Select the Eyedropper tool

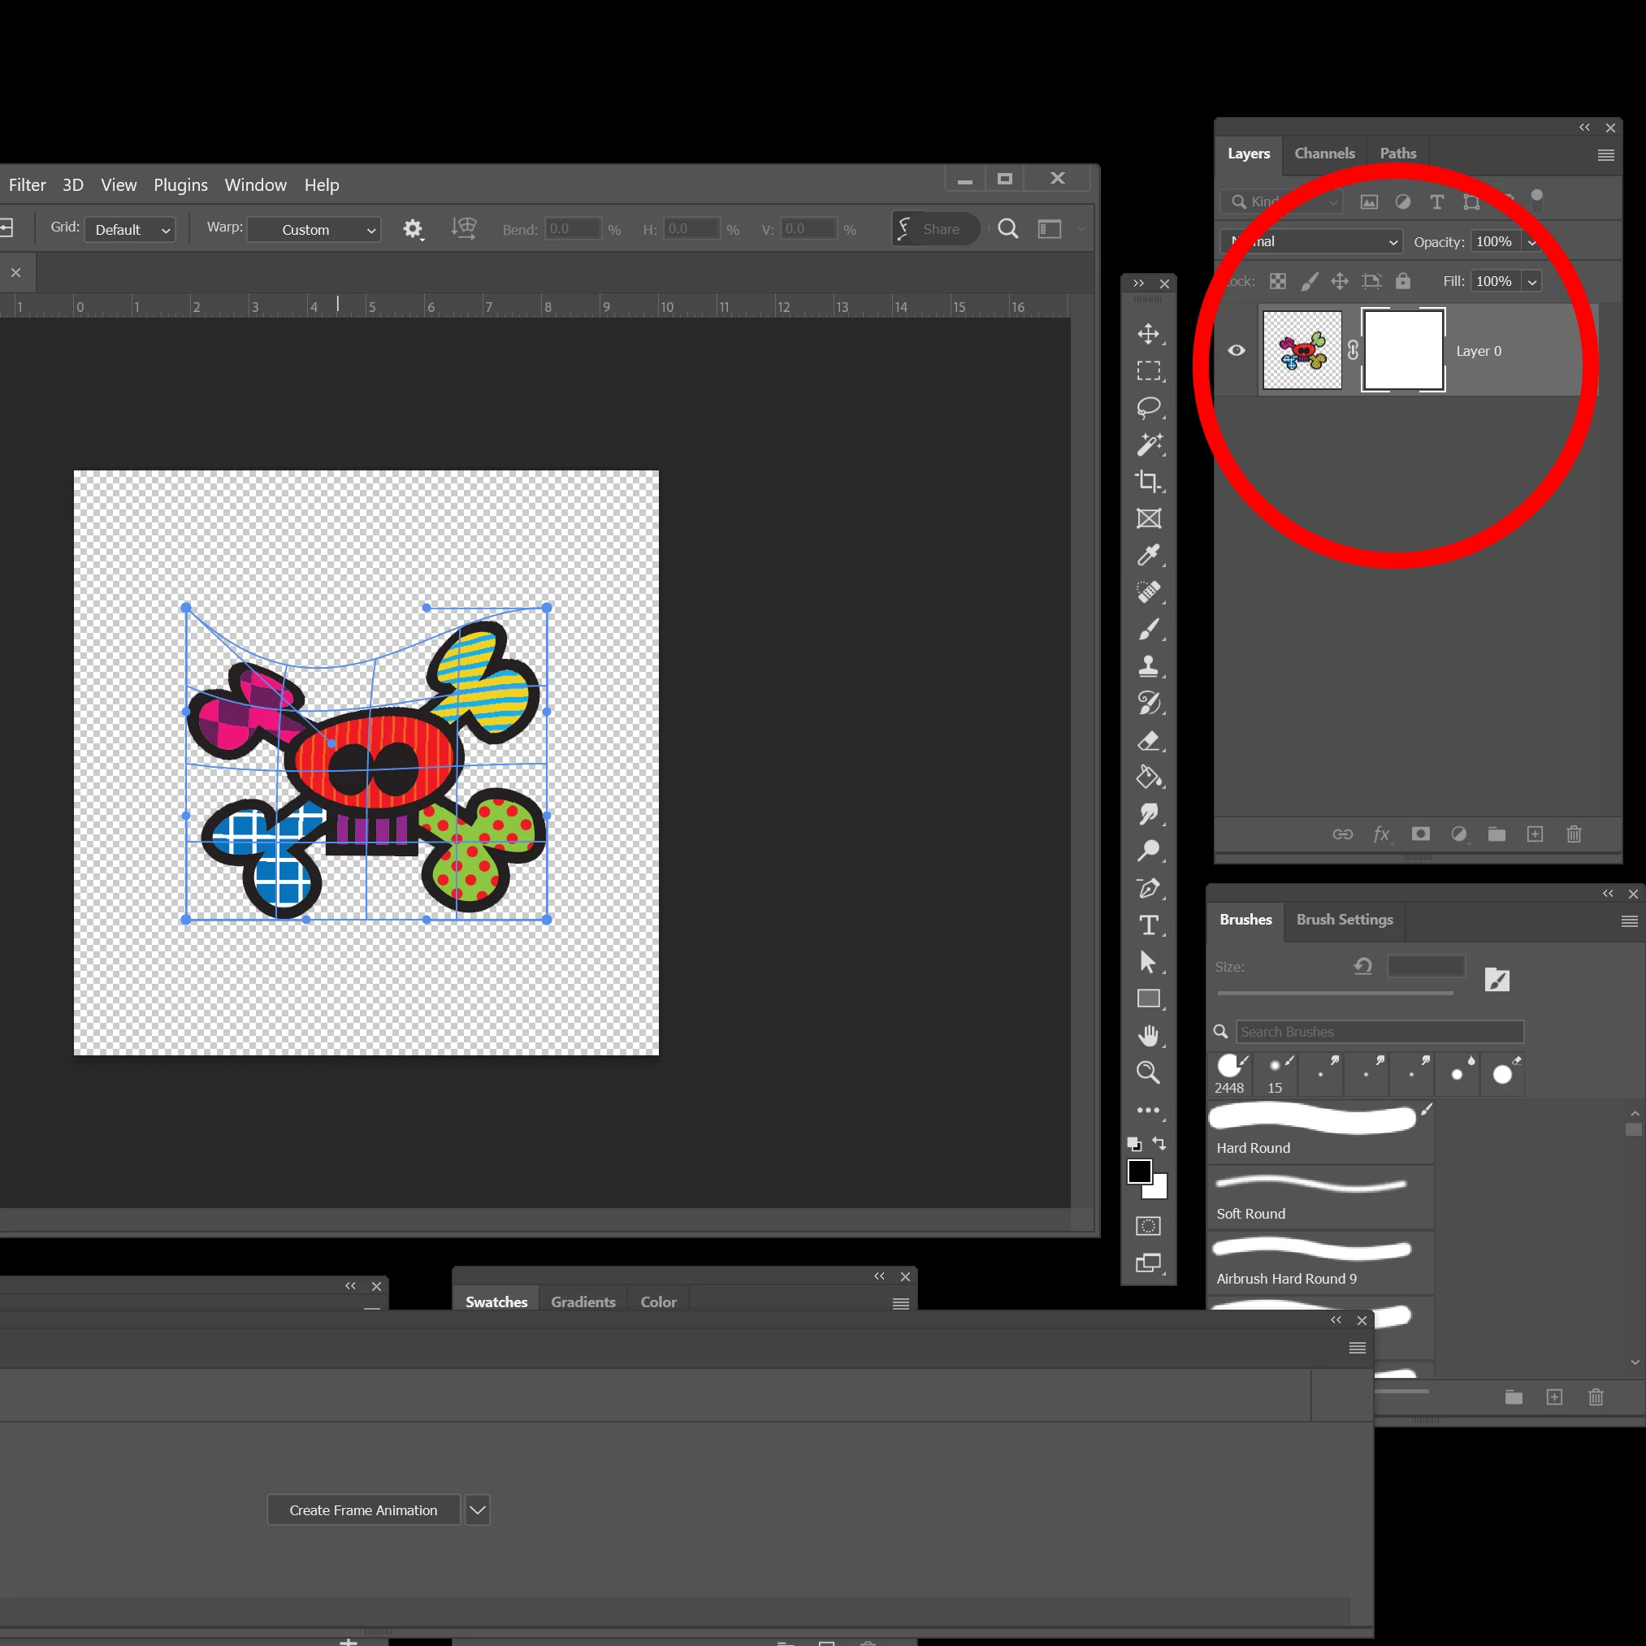point(1148,556)
